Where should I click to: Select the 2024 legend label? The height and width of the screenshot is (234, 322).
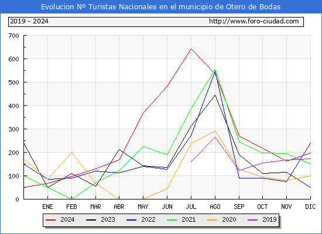67,219
